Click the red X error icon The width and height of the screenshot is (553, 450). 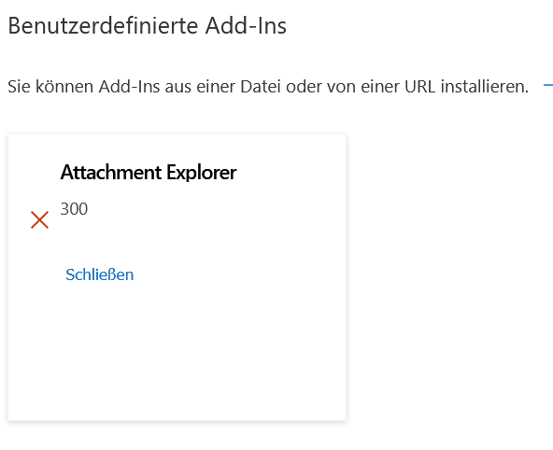tap(39, 220)
